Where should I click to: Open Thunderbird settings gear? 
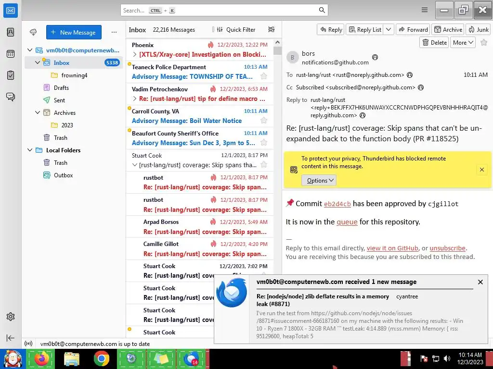coord(11,316)
